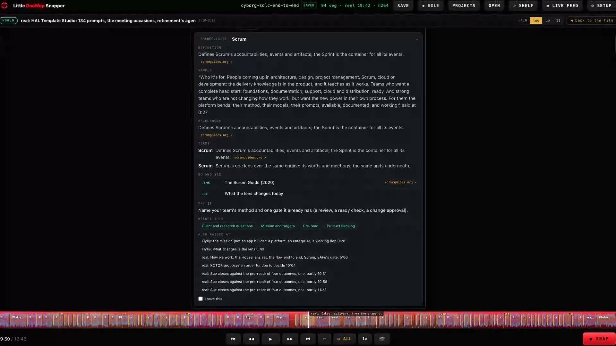Open the 1× playback speed selector
Viewport: 616px width, 346px height.
[365, 339]
